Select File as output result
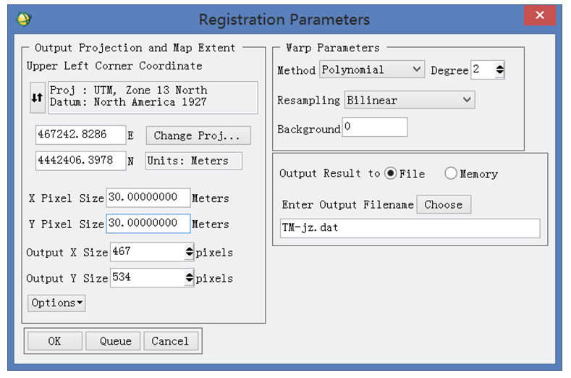Screen dimensions: 571x378 pyautogui.click(x=390, y=173)
